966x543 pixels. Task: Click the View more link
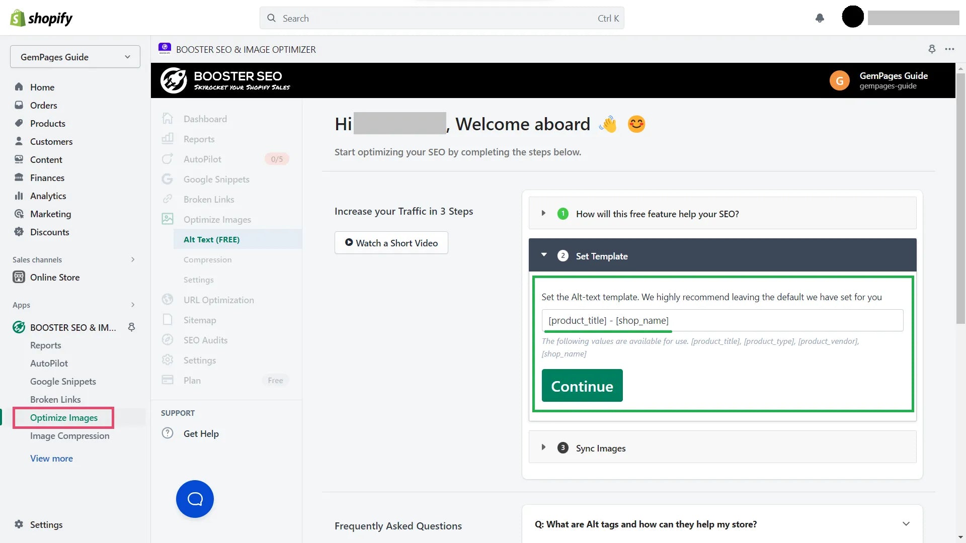51,458
